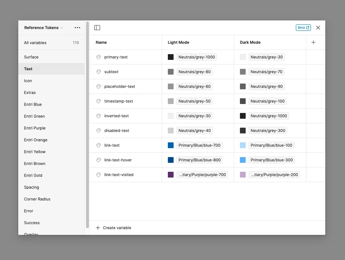This screenshot has height=260, width=345.
Task: Click inverted-text dark mode black swatch
Action: coord(243,116)
